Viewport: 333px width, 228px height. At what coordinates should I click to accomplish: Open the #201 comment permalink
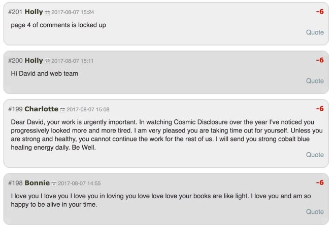click(x=15, y=12)
